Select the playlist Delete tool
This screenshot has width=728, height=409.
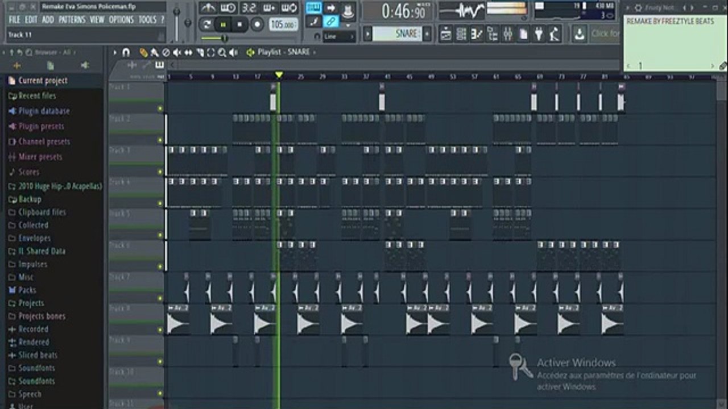[166, 52]
